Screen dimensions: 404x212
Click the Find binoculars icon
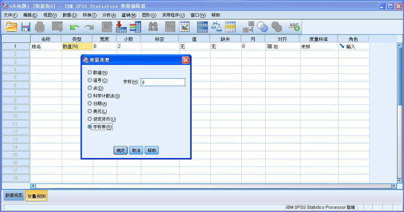(x=153, y=27)
